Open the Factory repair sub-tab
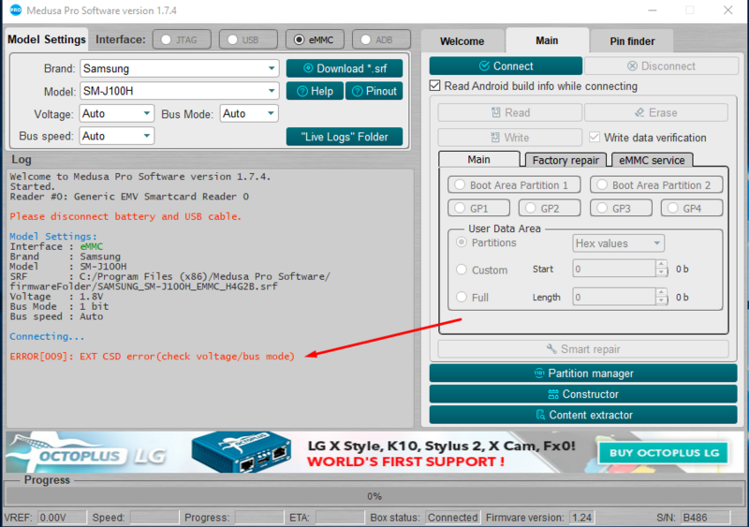This screenshot has width=749, height=527. (x=565, y=160)
